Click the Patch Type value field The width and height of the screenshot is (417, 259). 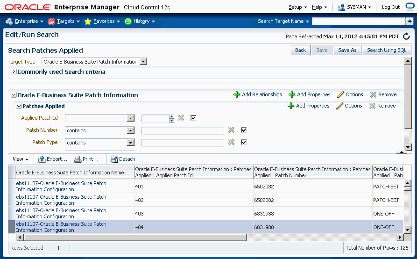[x=183, y=143]
